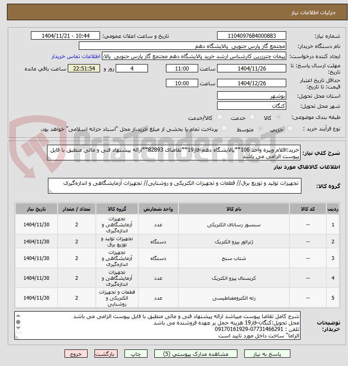The height and width of the screenshot is (366, 348).
Task: Click the 'خروج' exit button
Action: point(76,354)
